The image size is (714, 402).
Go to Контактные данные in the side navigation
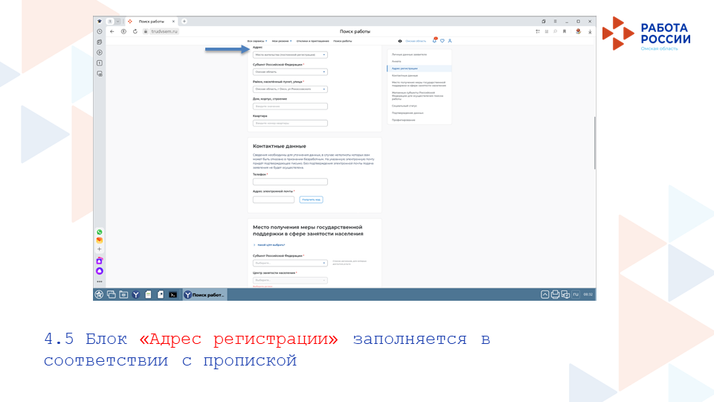coord(405,76)
